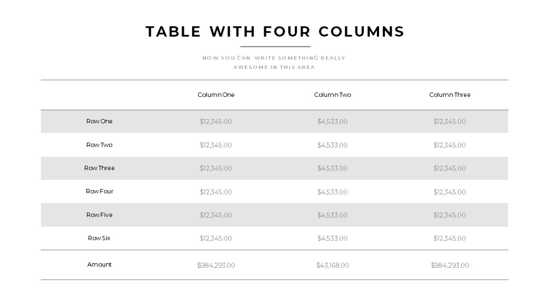Viewport: 547px width, 307px height.
Task: Click the Row Two label cell
Action: coord(100,145)
